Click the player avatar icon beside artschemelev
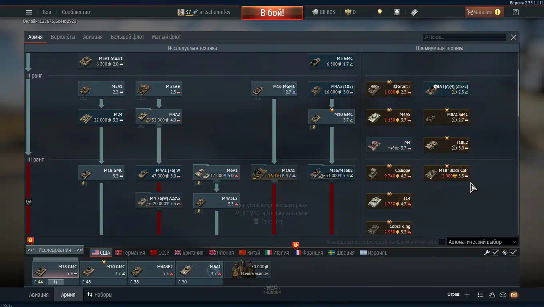The image size is (544, 307). tap(181, 12)
